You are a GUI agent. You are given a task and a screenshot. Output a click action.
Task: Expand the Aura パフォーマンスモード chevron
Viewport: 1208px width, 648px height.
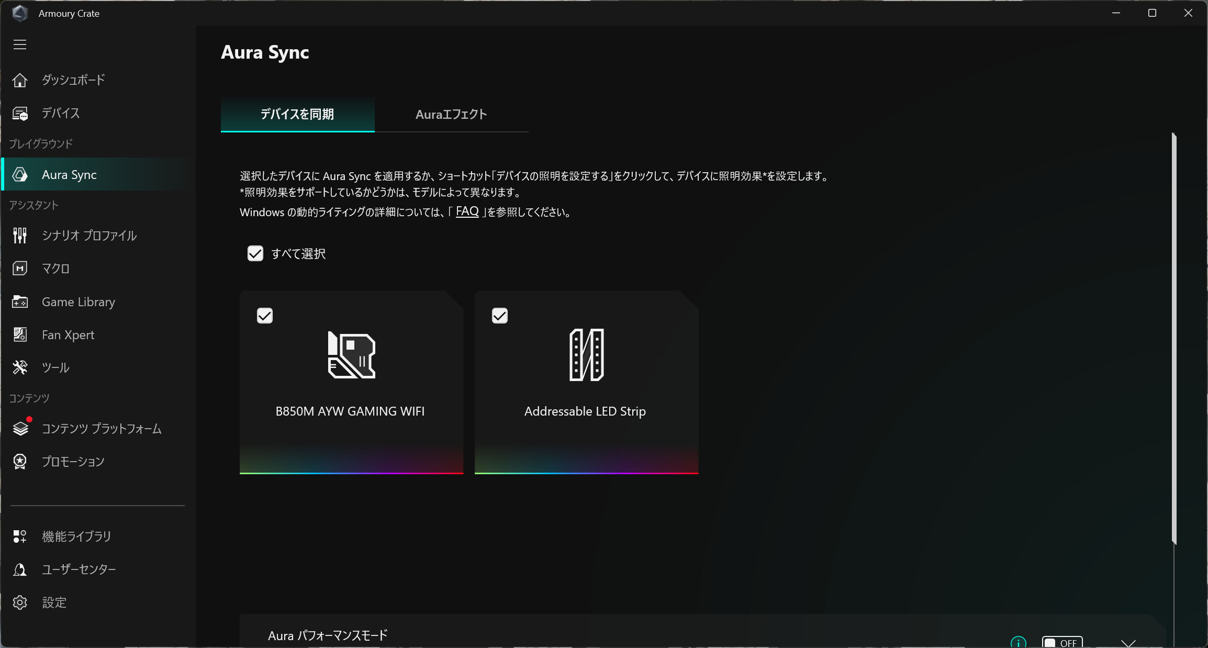pyautogui.click(x=1128, y=643)
